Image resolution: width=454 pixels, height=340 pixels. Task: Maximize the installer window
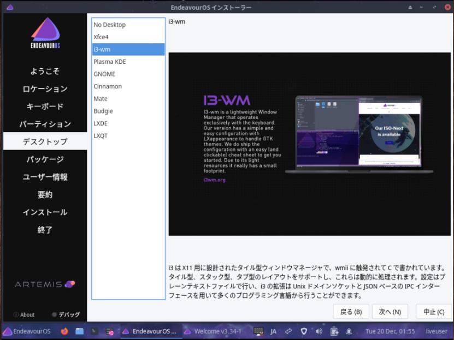[434, 7]
